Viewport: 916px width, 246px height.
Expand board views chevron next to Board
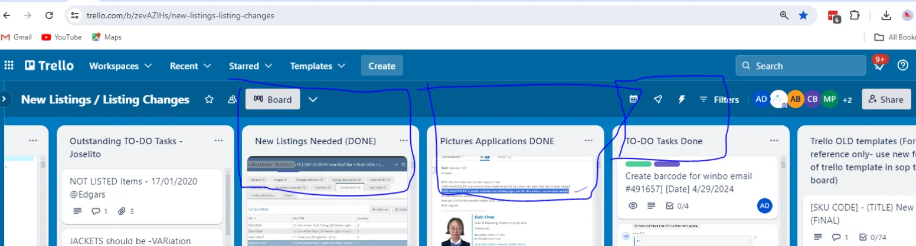click(313, 99)
